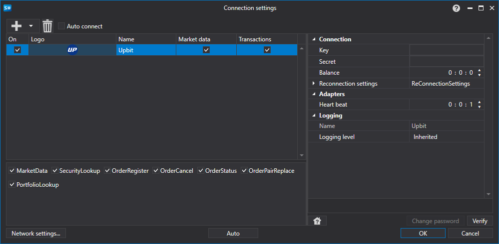Click the ReConnectionSettings value
The width and height of the screenshot is (499, 244).
441,84
